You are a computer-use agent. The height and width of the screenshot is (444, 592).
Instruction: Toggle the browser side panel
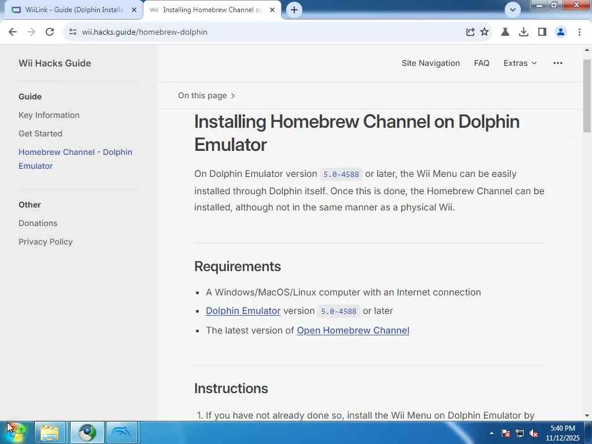[x=542, y=32]
